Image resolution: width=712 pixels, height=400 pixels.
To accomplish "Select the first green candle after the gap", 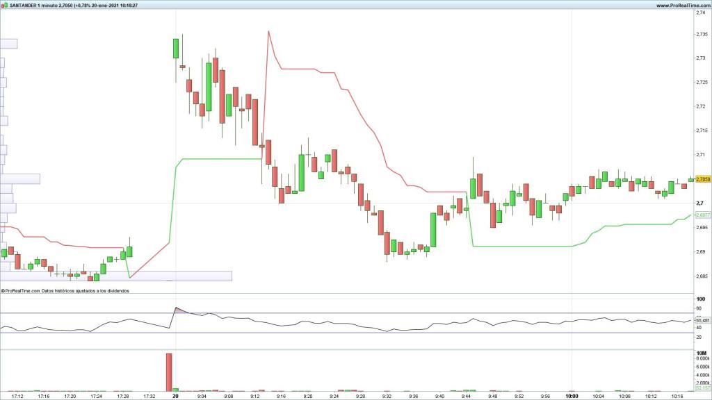I will (x=176, y=49).
